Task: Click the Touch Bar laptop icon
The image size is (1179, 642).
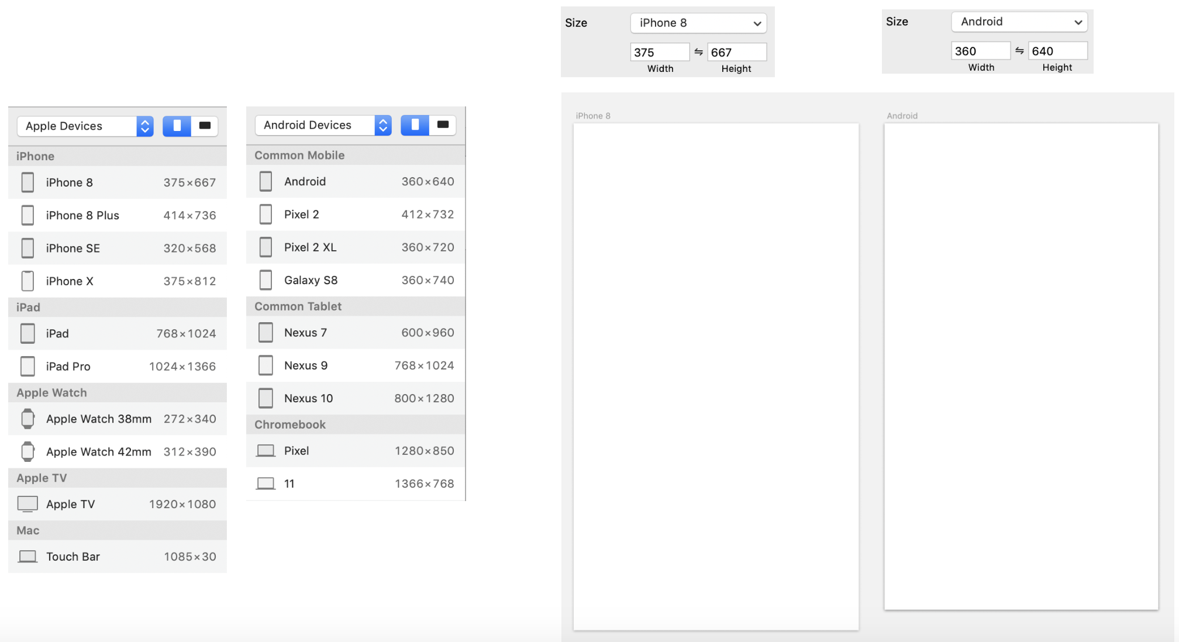Action: (x=27, y=557)
